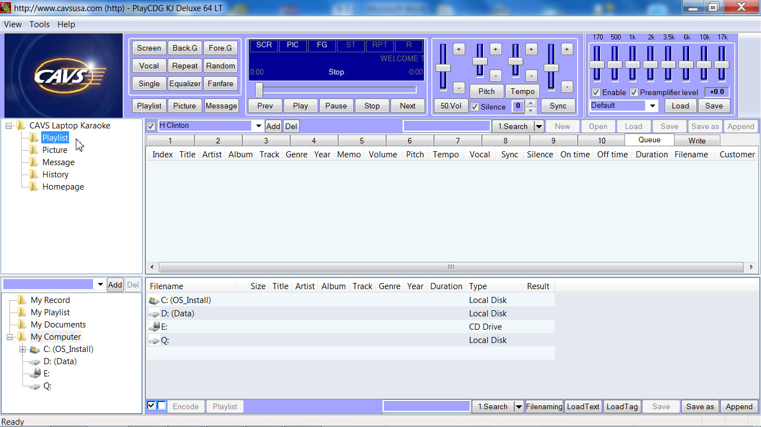Open the H Clinton customer dropdown
The height and width of the screenshot is (427, 761).
coord(258,126)
